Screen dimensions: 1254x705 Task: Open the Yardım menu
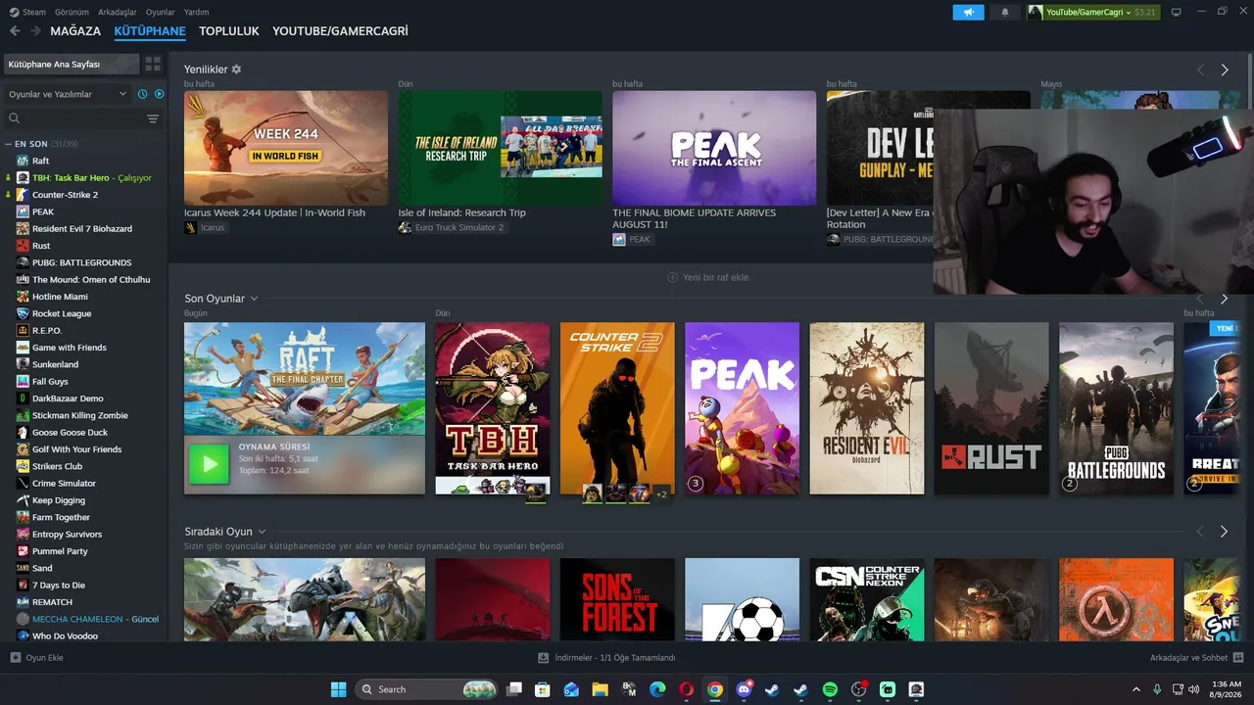click(x=196, y=12)
